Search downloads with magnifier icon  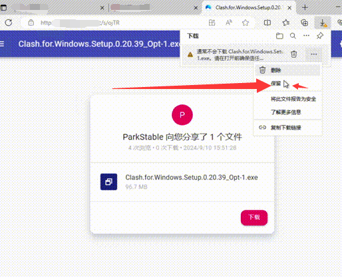tap(293, 36)
